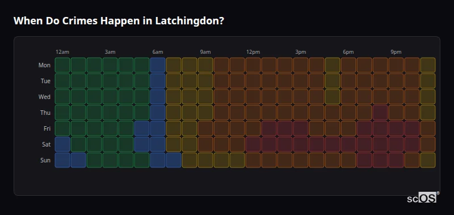Select the blue Monday 6am cell
454x215 pixels.
(x=158, y=65)
